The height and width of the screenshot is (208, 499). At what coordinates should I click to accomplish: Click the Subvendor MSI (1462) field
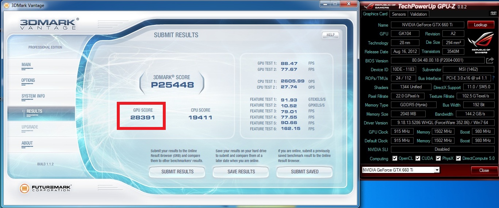[x=468, y=69]
